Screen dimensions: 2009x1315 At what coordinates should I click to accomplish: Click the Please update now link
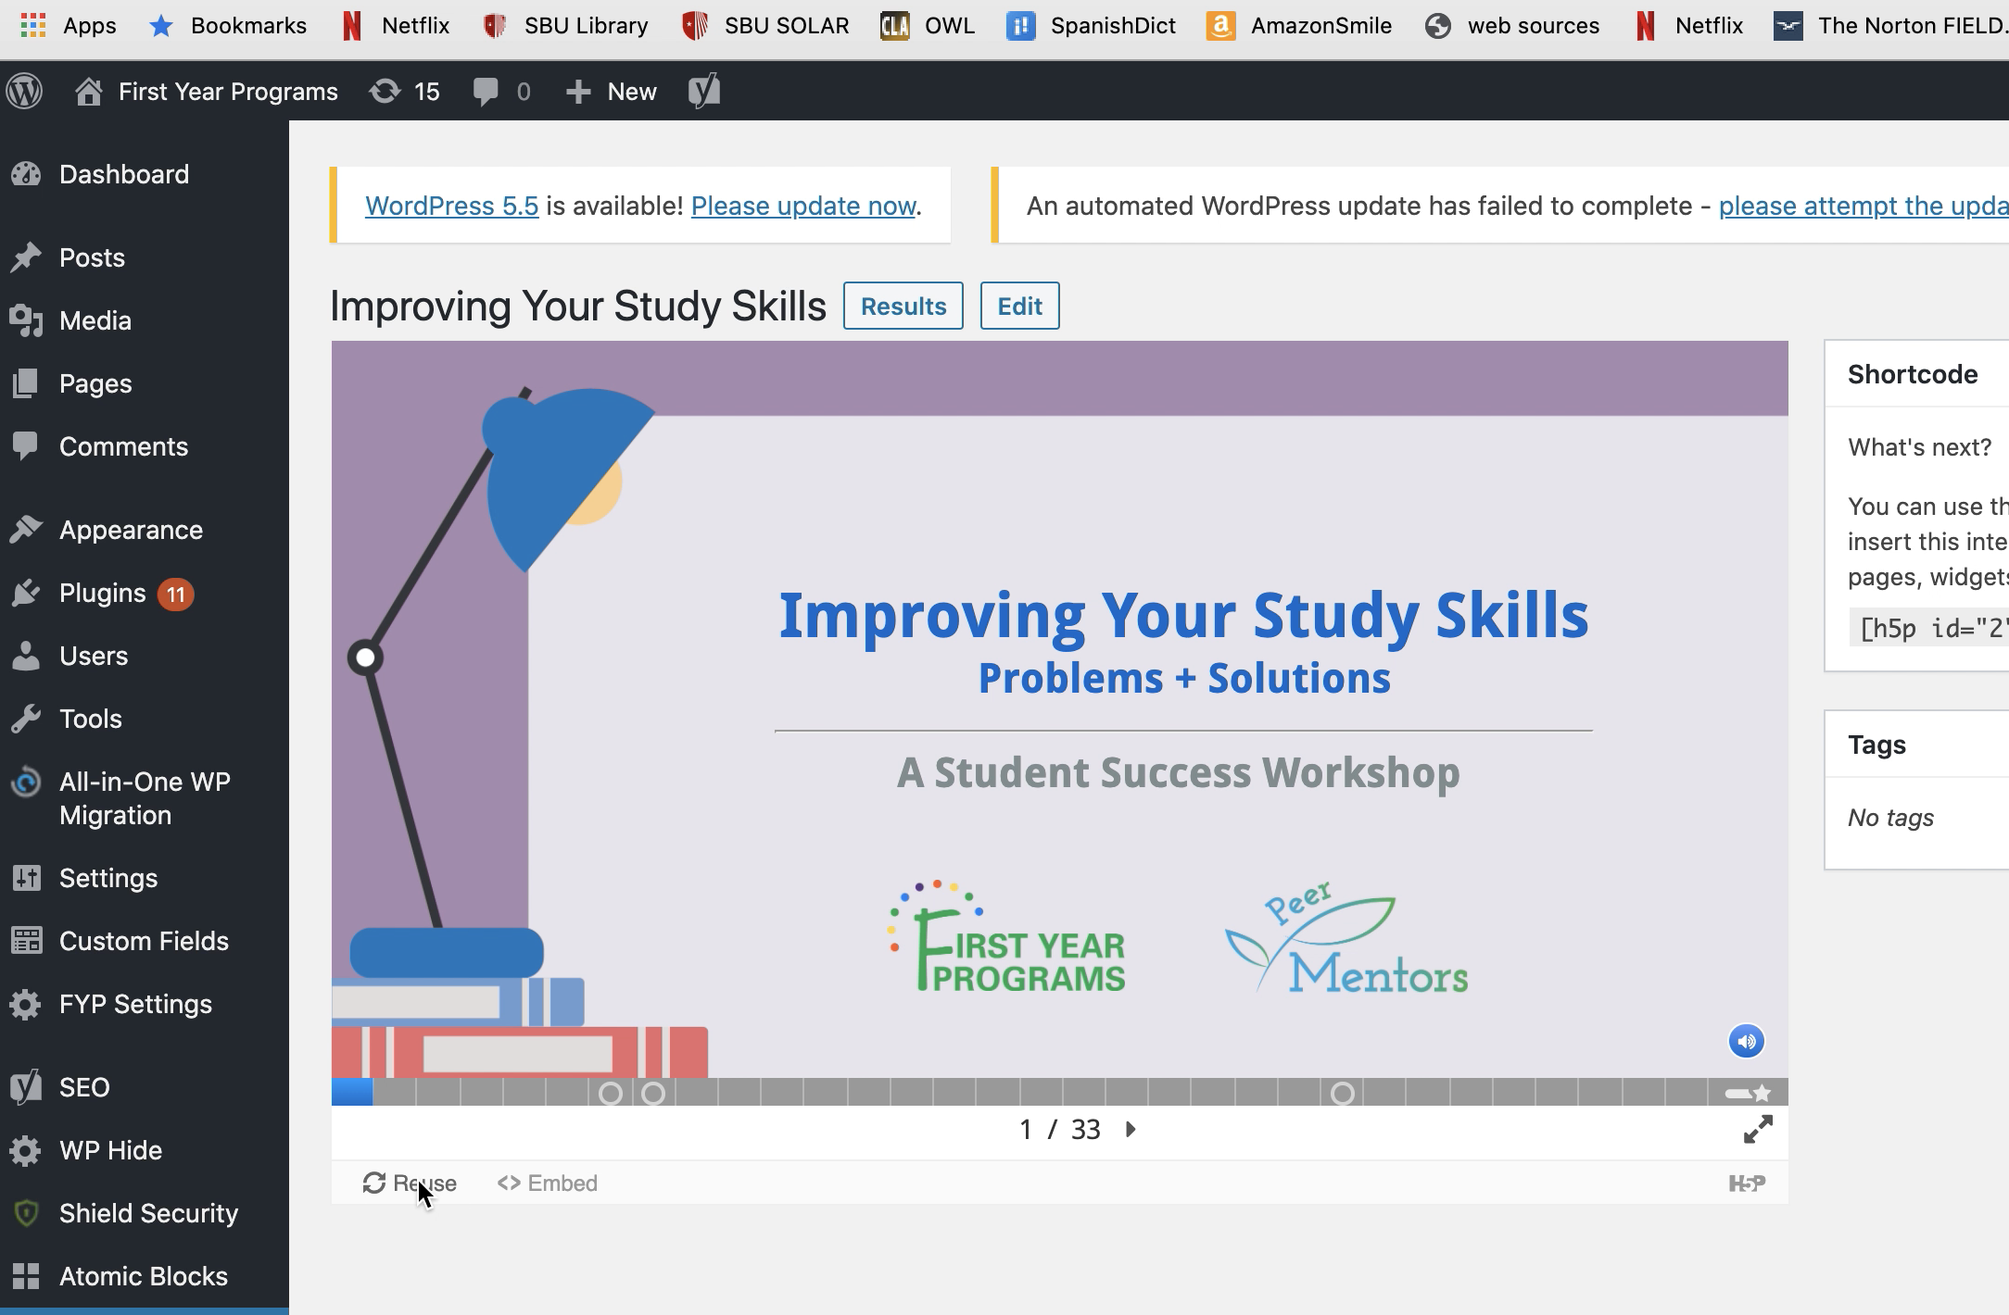(x=803, y=206)
